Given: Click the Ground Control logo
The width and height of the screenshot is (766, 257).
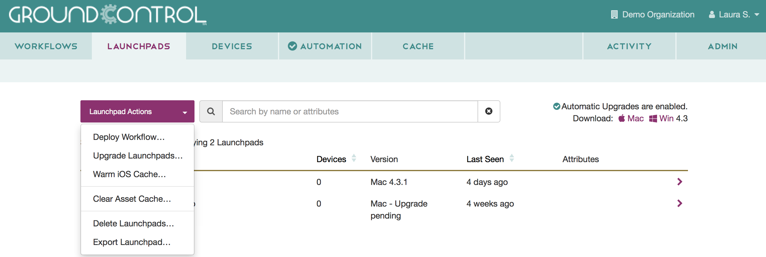Looking at the screenshot, I should 107,15.
